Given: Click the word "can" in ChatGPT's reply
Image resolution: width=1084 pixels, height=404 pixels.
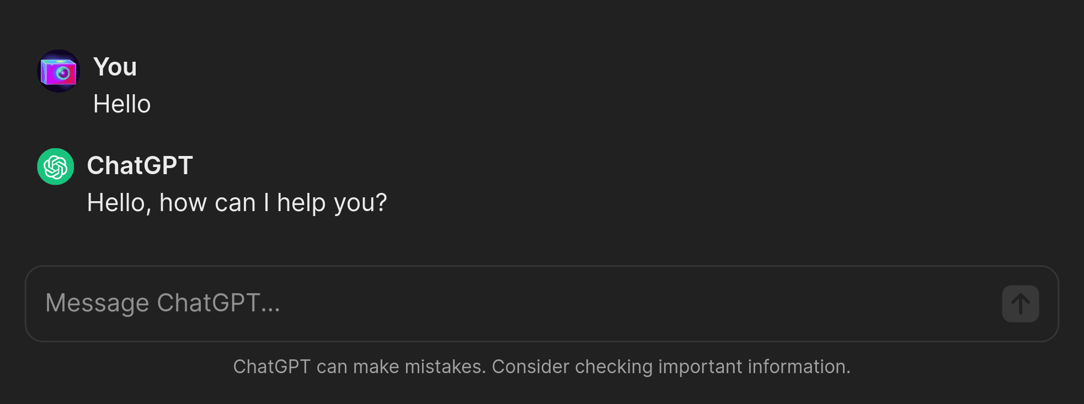Looking at the screenshot, I should (235, 203).
